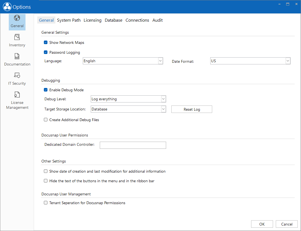Enable show date of creation and last modification
This screenshot has height=231, width=301.
point(46,171)
